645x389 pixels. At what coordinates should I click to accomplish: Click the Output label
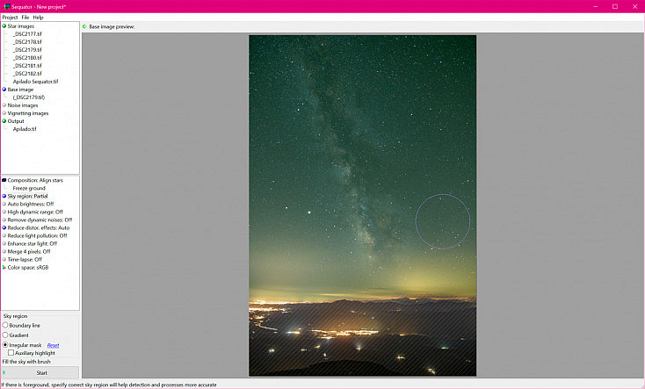(x=16, y=121)
